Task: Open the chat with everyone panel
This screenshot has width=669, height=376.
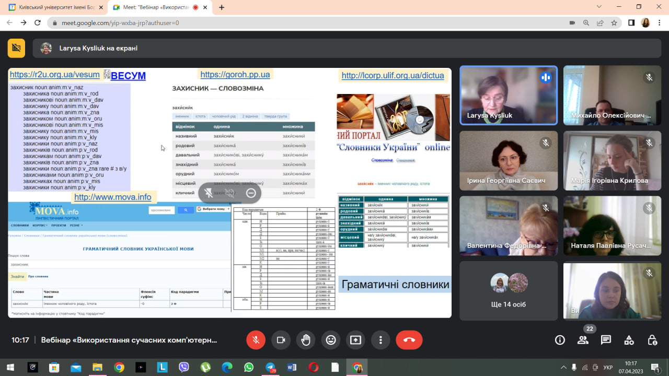Action: click(606, 340)
